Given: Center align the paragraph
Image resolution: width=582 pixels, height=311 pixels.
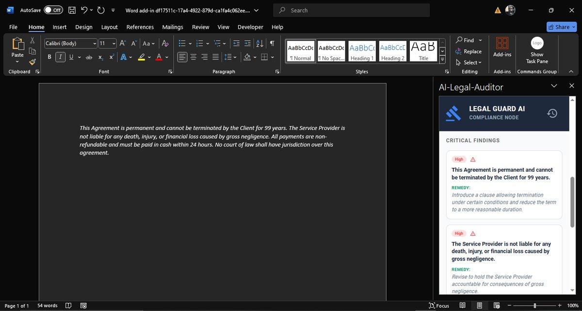Looking at the screenshot, I should 194,57.
